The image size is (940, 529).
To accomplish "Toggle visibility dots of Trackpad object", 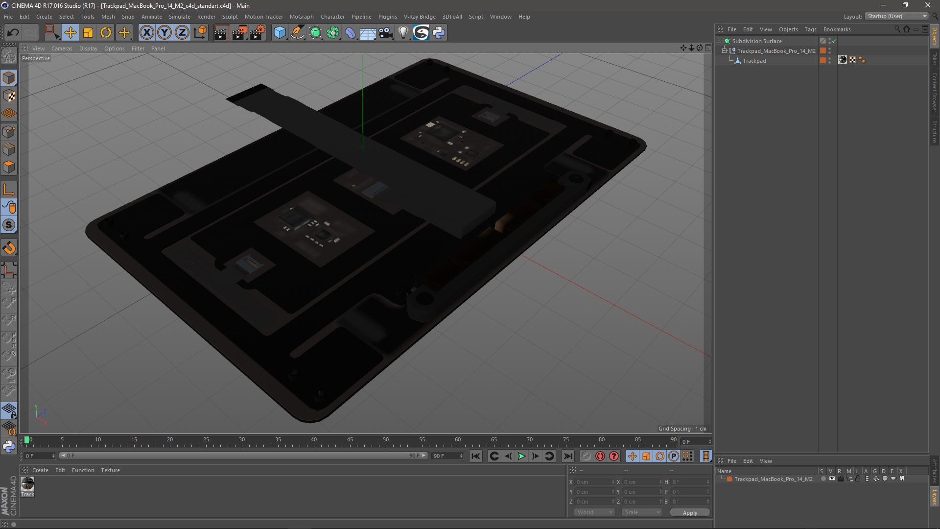I will tap(829, 61).
